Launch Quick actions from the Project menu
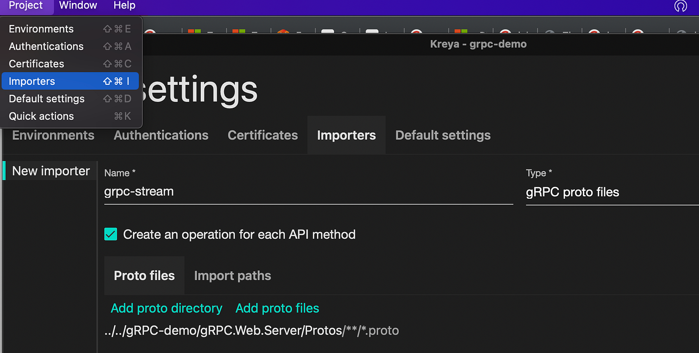Viewport: 699px width, 353px height. tap(41, 116)
